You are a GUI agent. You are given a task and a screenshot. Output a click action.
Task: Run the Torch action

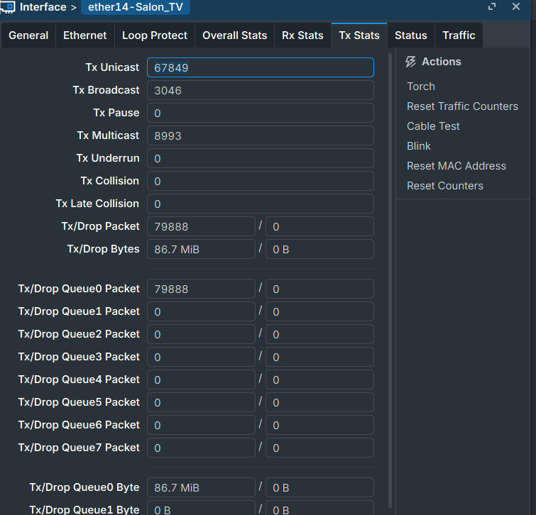(x=421, y=87)
